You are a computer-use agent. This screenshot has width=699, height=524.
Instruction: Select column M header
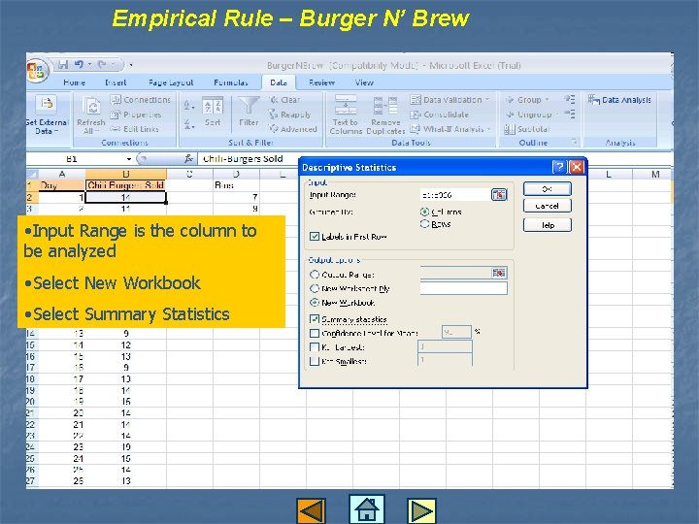point(655,174)
